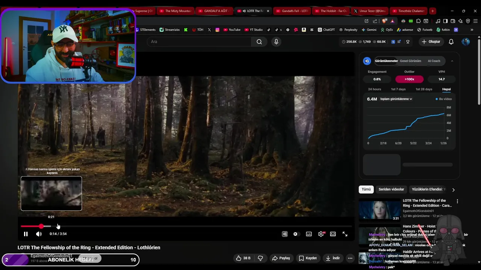
Task: Open options for the Caras Galadhon video
Action: [x=457, y=201]
